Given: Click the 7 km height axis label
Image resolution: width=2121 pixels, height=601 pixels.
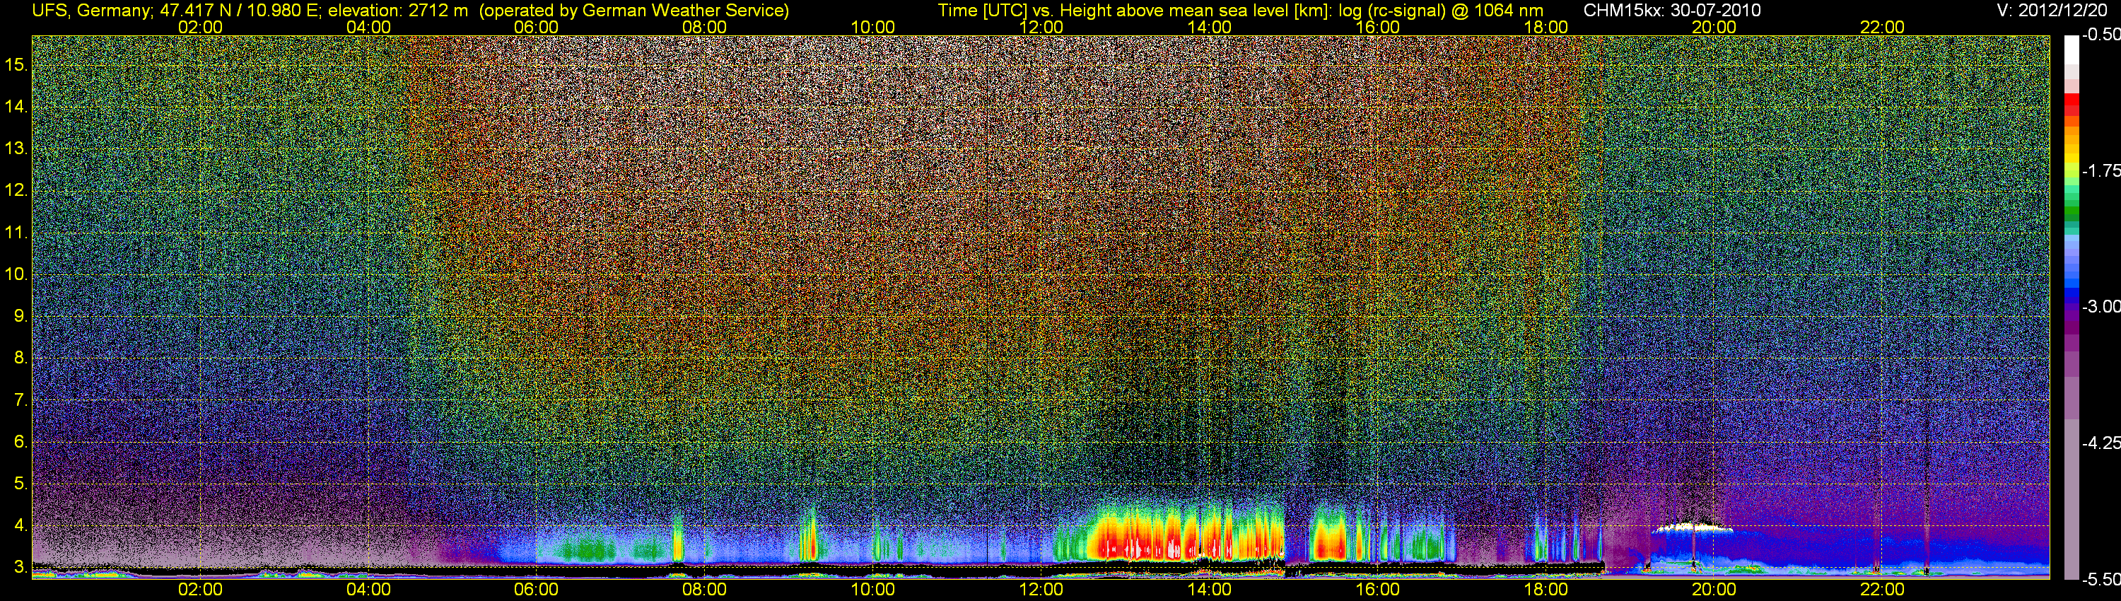Looking at the screenshot, I should pyautogui.click(x=20, y=400).
